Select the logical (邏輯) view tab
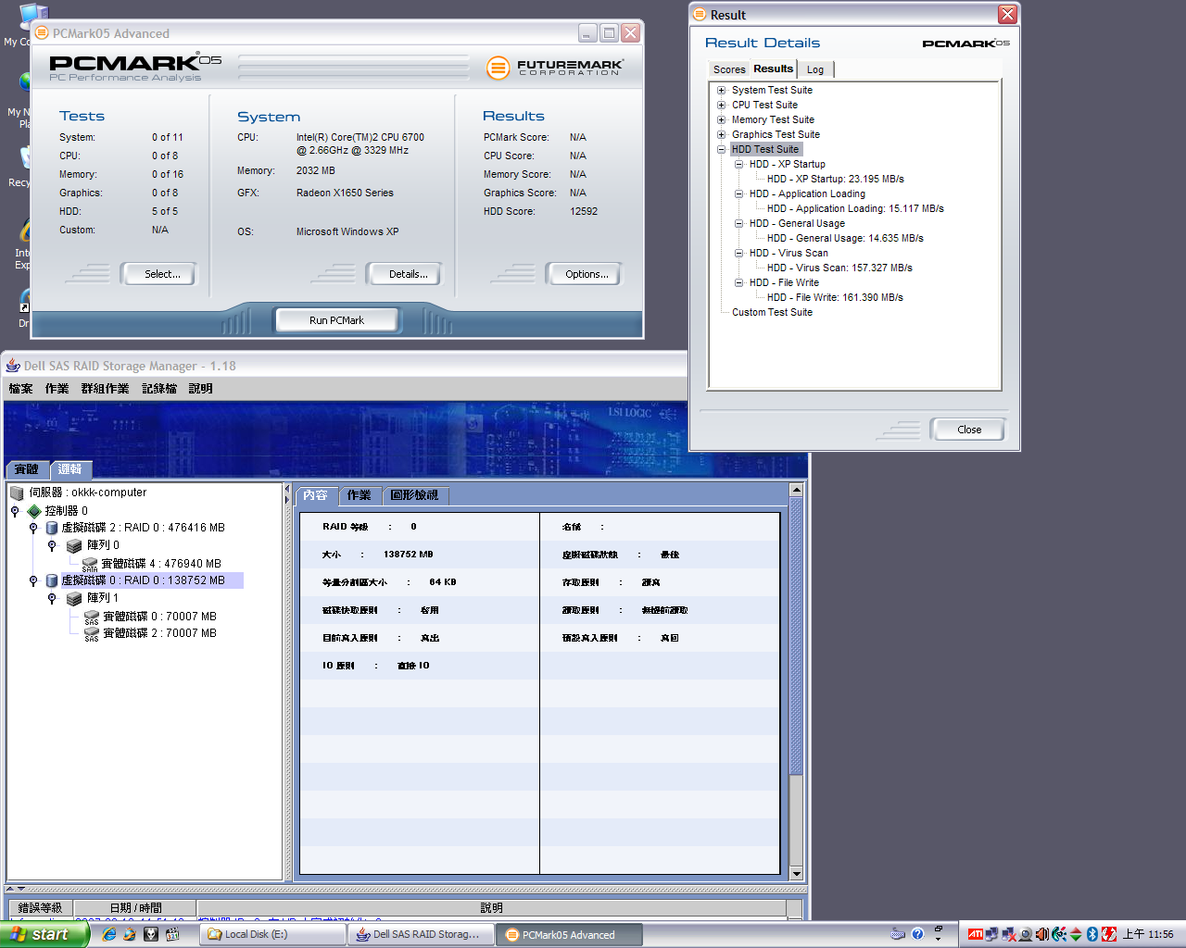 69,469
